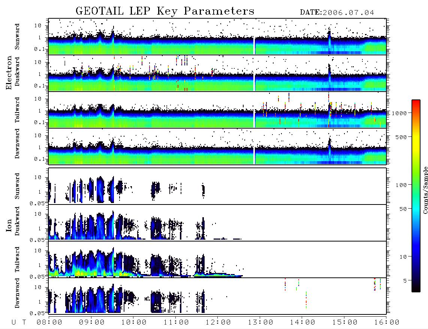Viewport: 428px width, 329px height.
Task: Click the "Ion" group axis label
Action: coord(9,225)
